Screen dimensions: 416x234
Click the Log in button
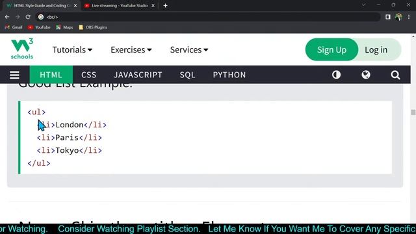point(376,49)
